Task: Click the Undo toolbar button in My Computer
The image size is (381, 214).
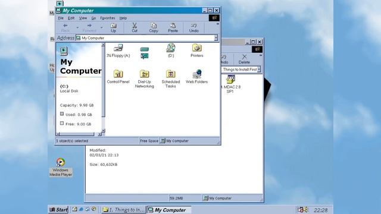Action: (x=193, y=28)
